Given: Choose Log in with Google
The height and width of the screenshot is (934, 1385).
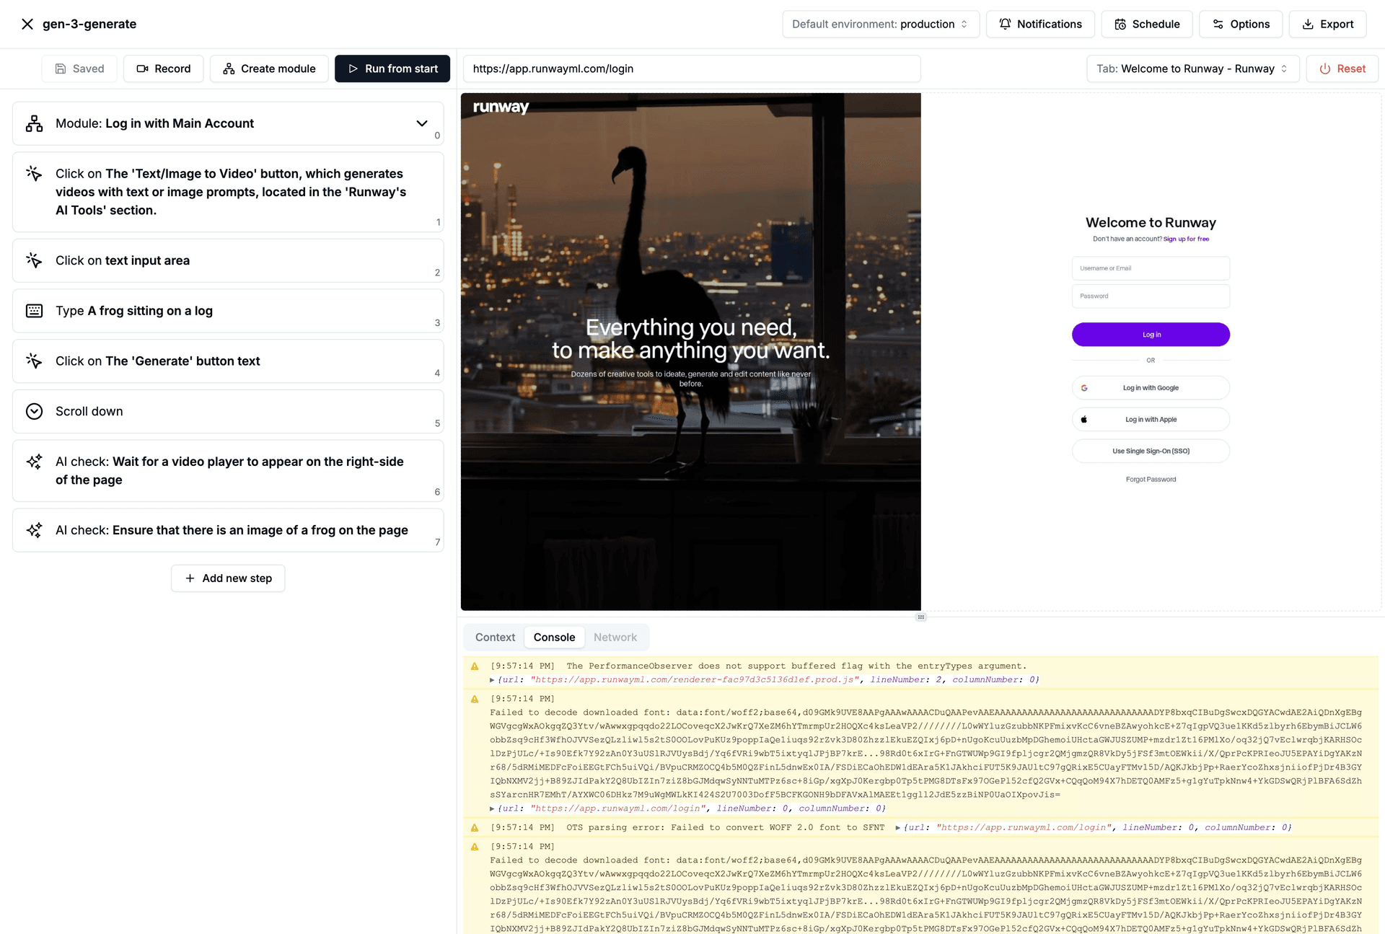Looking at the screenshot, I should tap(1151, 388).
